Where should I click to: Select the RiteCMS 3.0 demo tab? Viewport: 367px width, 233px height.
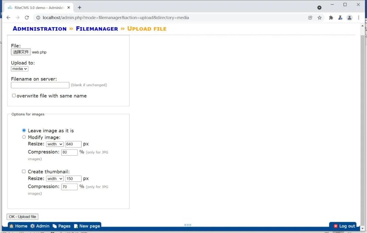(39, 7)
